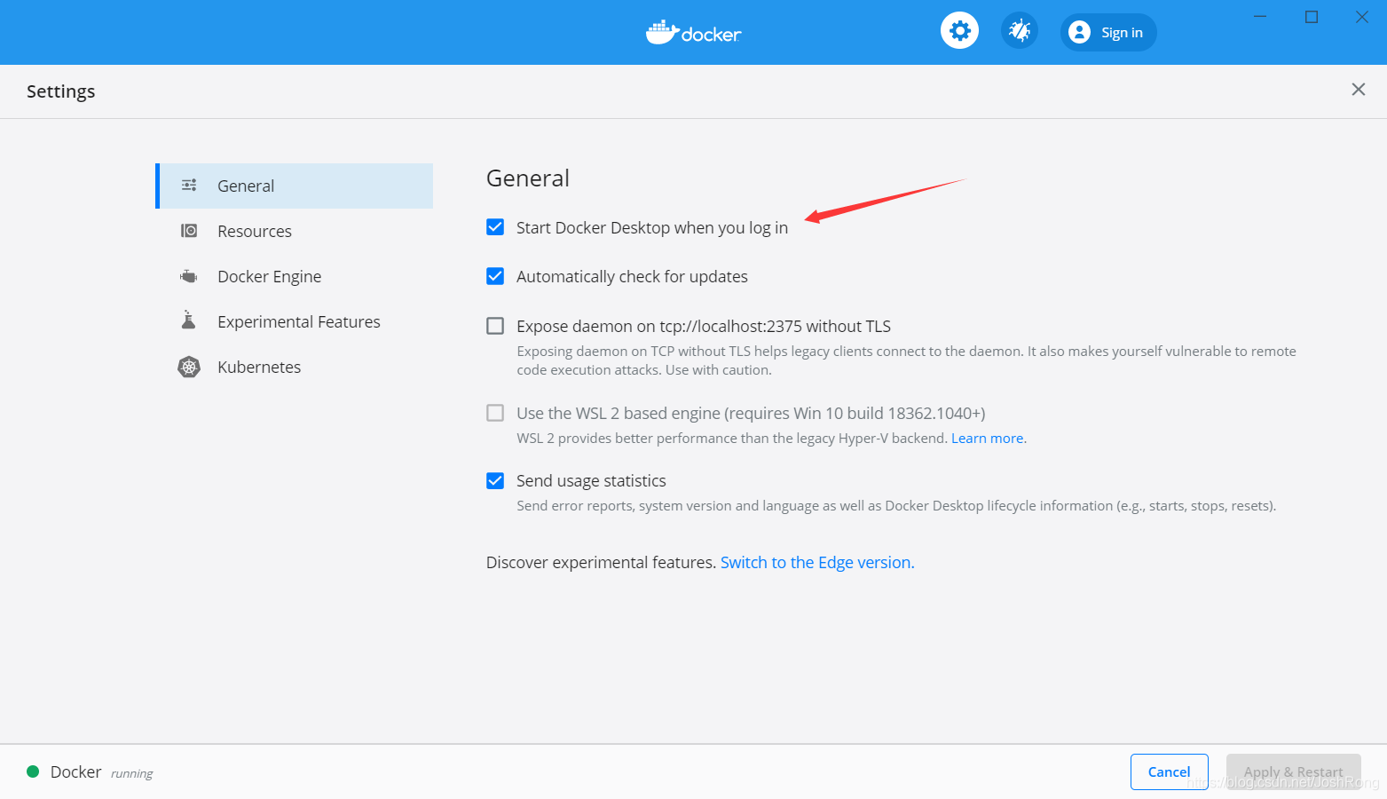Enable Expose daemon on tcp://localhost:2375 without TLS

click(x=495, y=326)
